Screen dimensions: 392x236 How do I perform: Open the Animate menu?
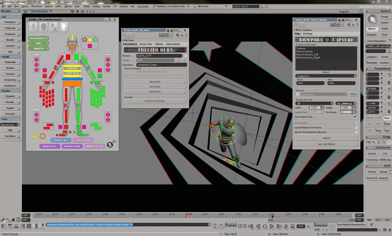click(96, 6)
